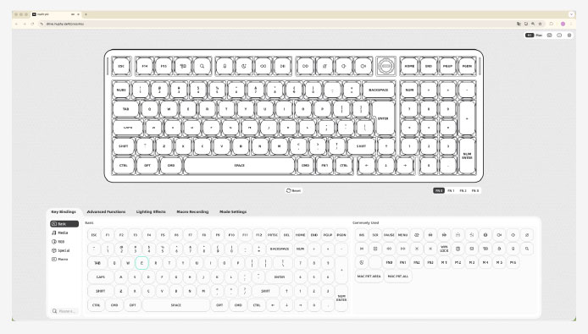The height and width of the screenshot is (334, 588).
Task: Select the F14 key on keyboard diagram
Action: coord(144,66)
